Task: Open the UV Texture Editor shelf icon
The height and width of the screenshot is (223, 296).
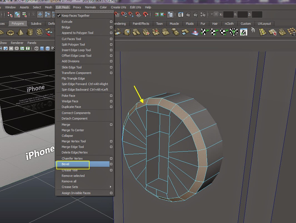Action: click(243, 32)
